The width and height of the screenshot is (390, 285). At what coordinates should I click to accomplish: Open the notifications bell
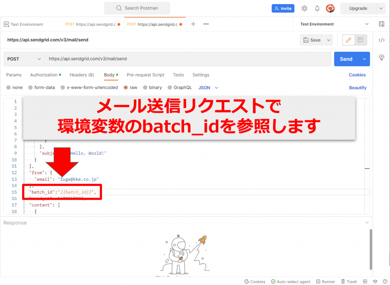[317, 8]
